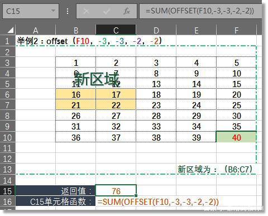Click cell containing 30

[237, 116]
